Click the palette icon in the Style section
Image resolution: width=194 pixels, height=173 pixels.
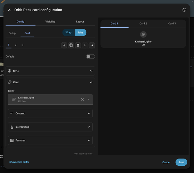click(9, 71)
